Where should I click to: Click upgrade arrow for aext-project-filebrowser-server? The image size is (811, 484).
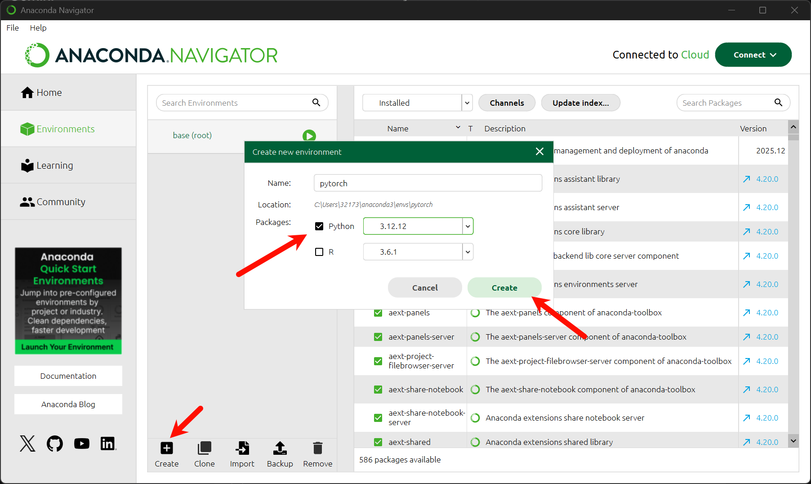[747, 361]
